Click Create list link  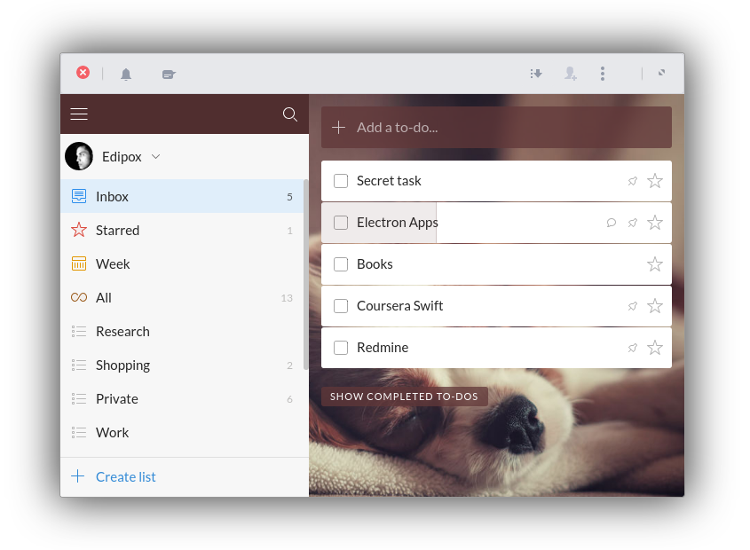point(126,477)
